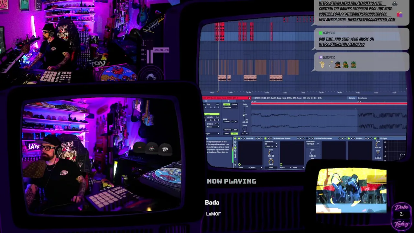Screen dimensions: 414x233
Task: Click the Edit sample button
Action: coord(235,130)
